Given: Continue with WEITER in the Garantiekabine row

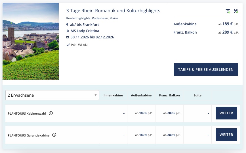Looking at the screenshot, I should coord(226,135).
